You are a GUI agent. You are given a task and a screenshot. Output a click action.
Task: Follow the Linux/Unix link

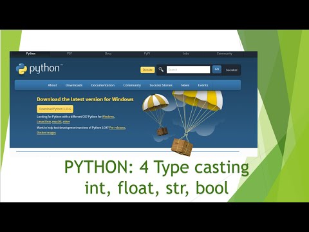coord(44,122)
